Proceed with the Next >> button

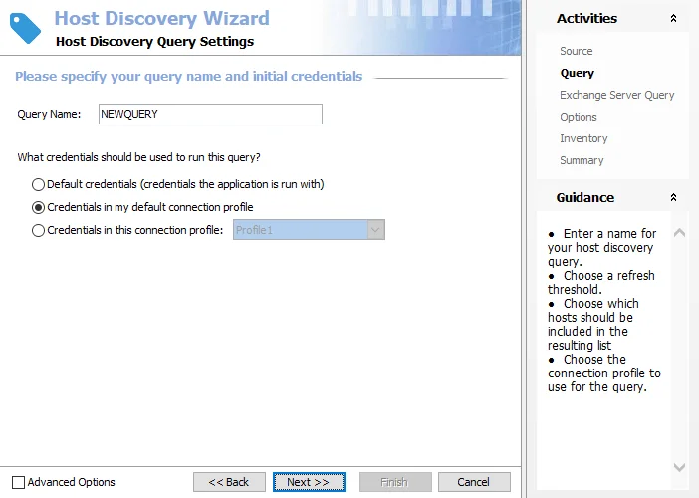pyautogui.click(x=309, y=482)
